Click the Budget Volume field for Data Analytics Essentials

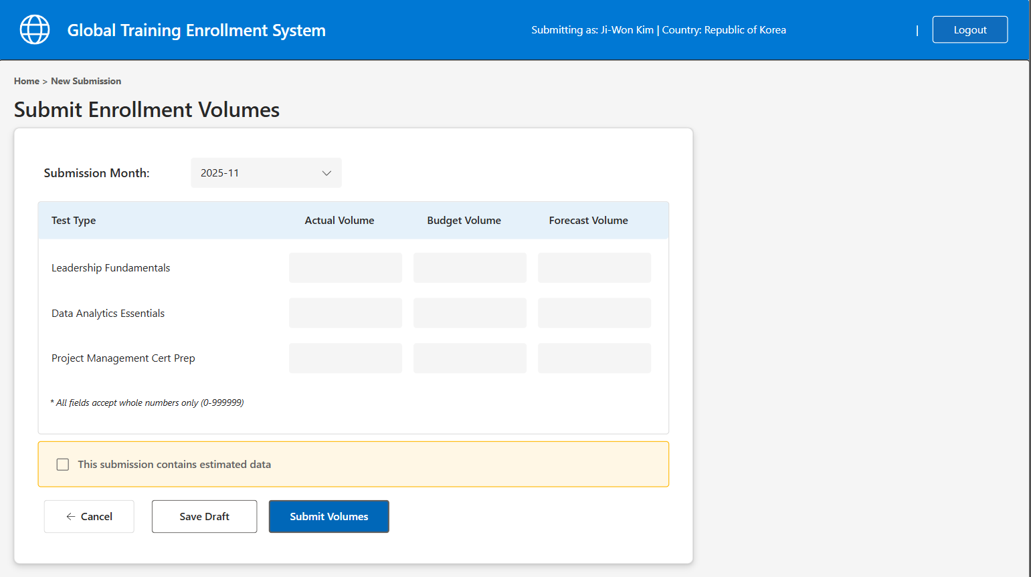pyautogui.click(x=470, y=312)
